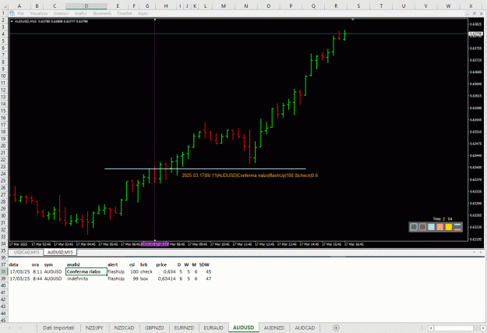Click the chart window restore icon
The height and width of the screenshot is (333, 487).
(475, 14)
